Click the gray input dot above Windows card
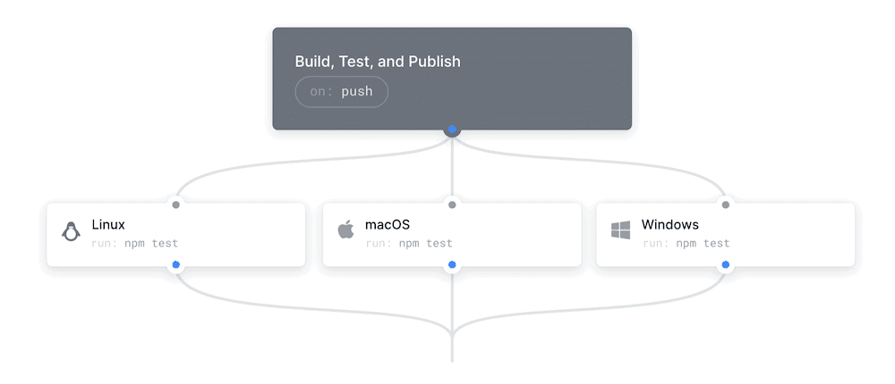Image resolution: width=895 pixels, height=384 pixels. click(725, 205)
